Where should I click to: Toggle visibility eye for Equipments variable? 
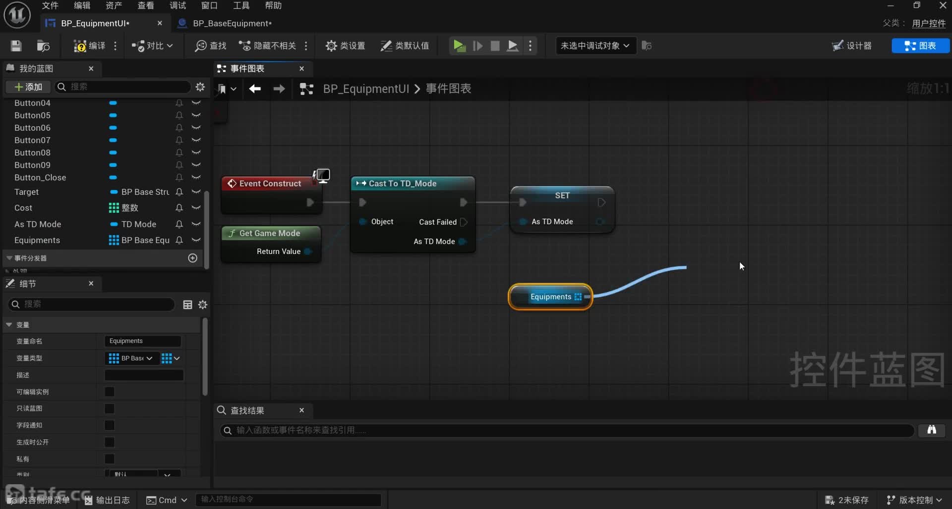tap(196, 240)
